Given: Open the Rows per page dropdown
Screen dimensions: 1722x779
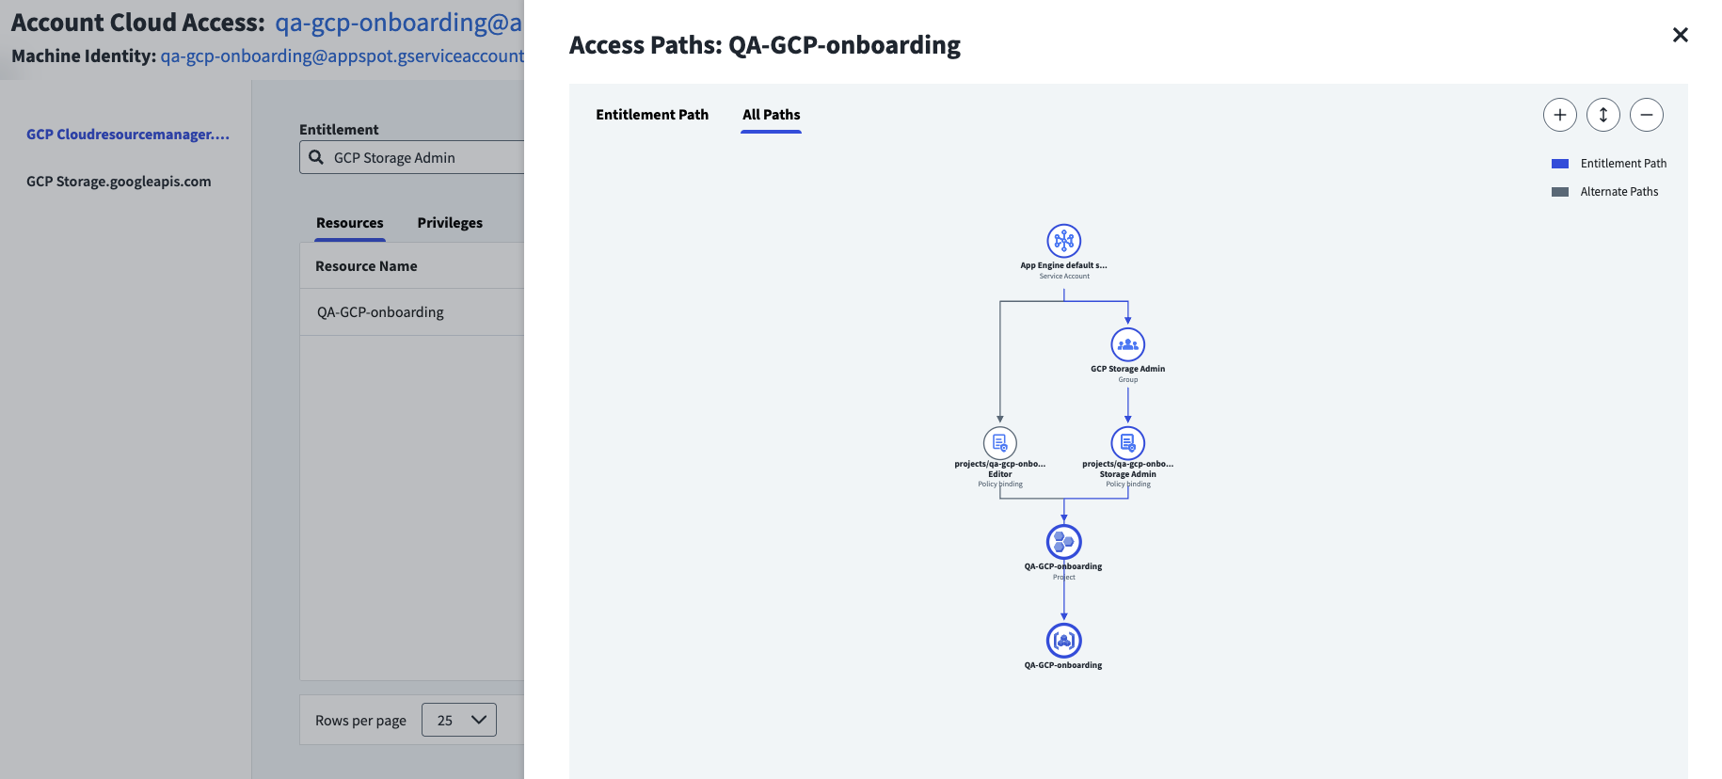Looking at the screenshot, I should click(459, 720).
